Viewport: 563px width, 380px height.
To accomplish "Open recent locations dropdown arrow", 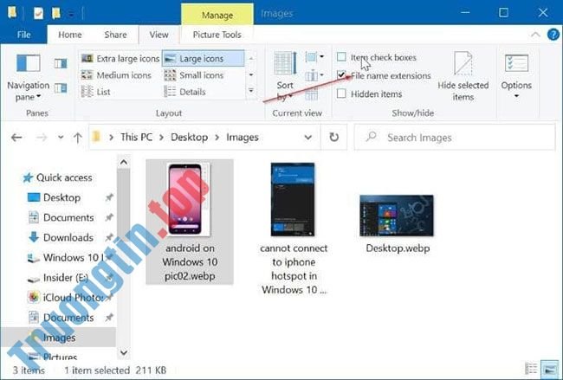I will pyautogui.click(x=61, y=138).
